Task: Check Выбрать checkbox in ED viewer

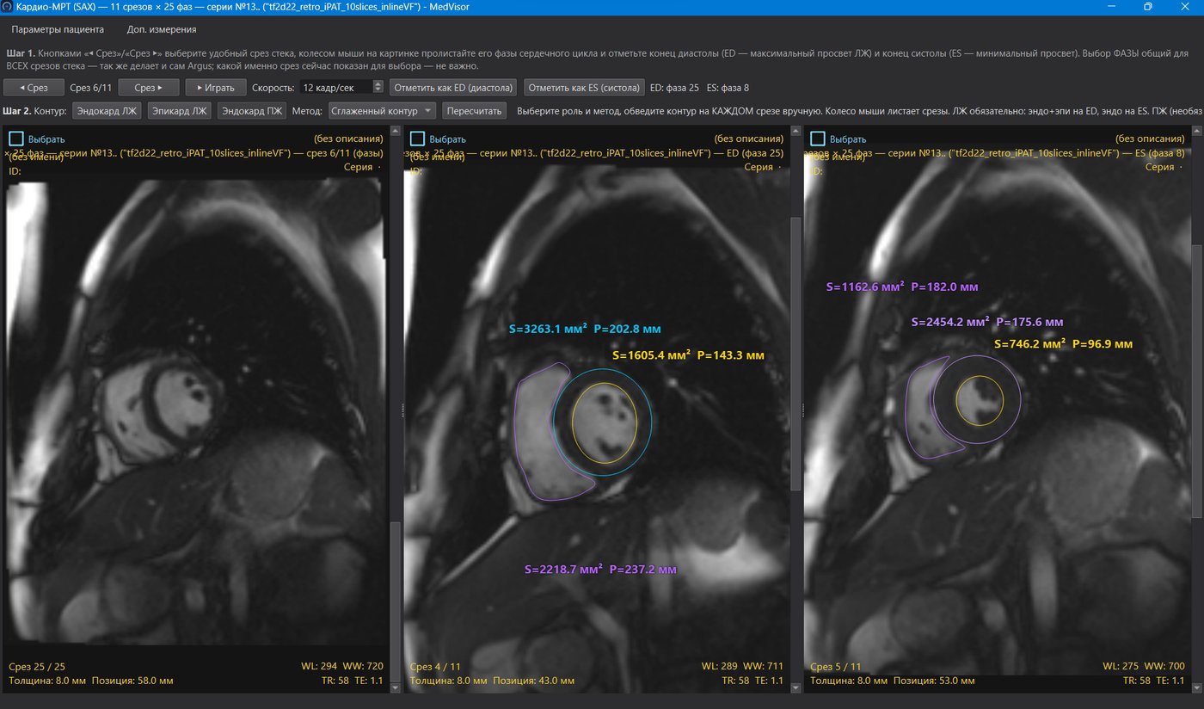Action: point(417,139)
